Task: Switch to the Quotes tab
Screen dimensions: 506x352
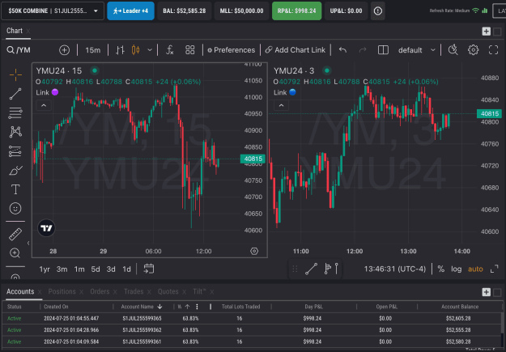Action: [168, 291]
